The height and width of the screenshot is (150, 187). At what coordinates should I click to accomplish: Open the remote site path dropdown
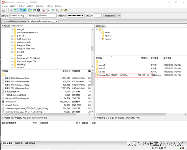point(185,26)
